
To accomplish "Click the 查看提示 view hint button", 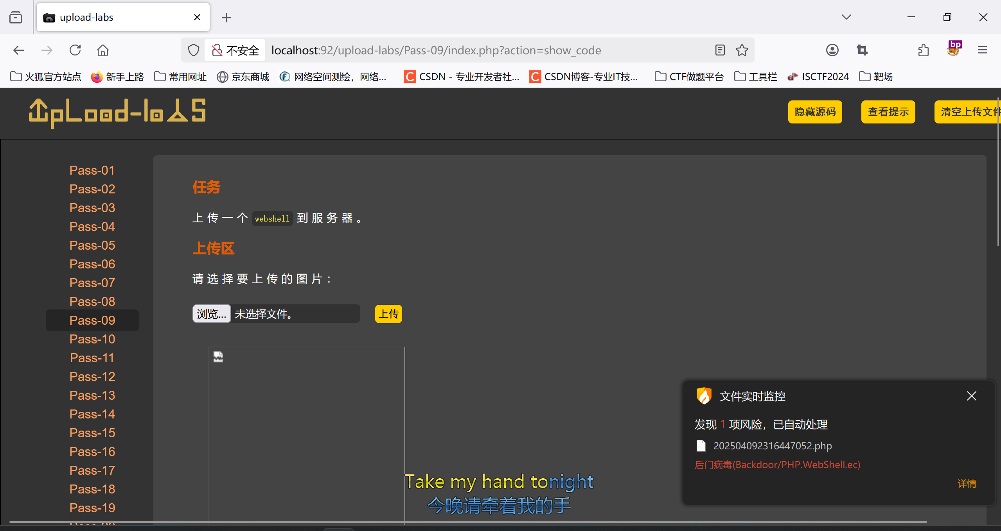I will coord(888,112).
